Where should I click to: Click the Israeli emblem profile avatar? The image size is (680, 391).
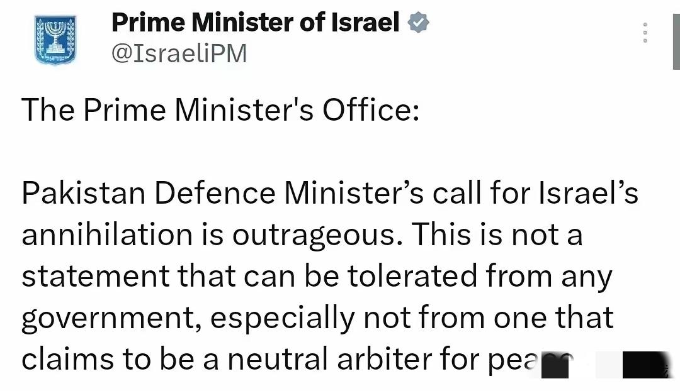pos(55,41)
